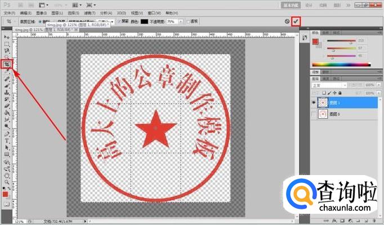The width and height of the screenshot is (384, 225).
Task: Click the 设计 workspace button
Action: [x=309, y=4]
